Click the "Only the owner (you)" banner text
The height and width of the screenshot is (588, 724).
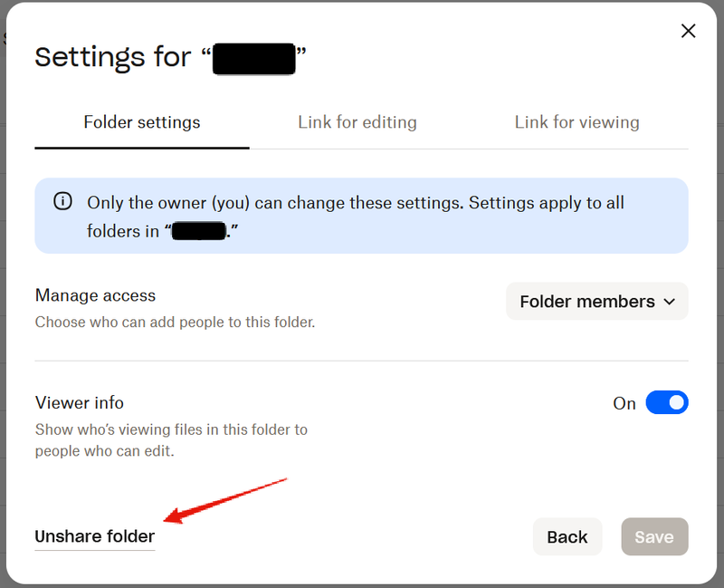[x=356, y=203]
